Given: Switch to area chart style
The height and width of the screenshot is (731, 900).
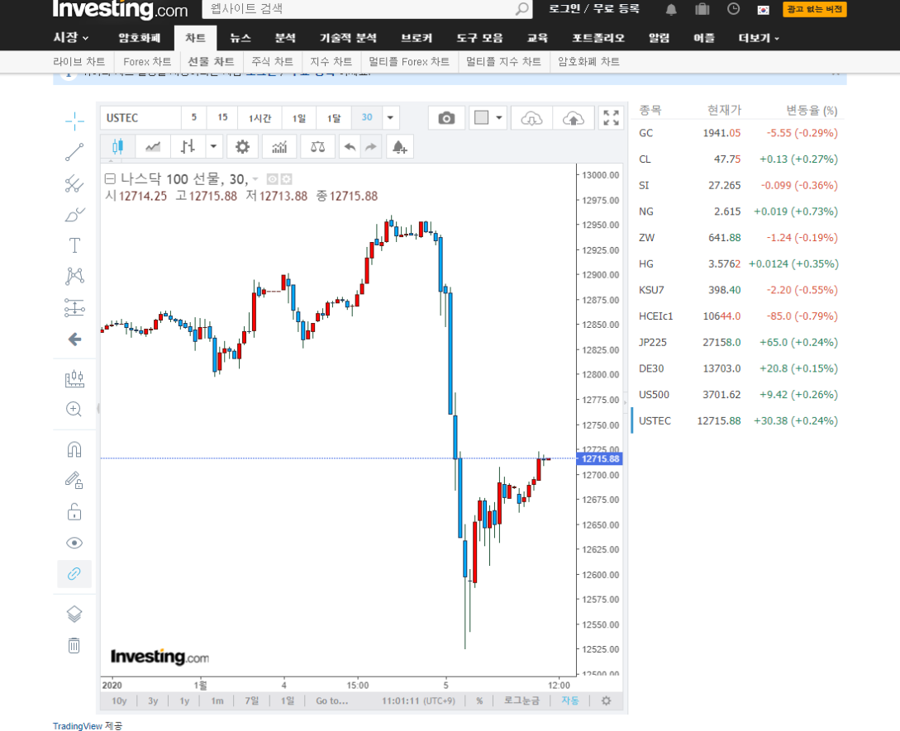Looking at the screenshot, I should (x=153, y=147).
